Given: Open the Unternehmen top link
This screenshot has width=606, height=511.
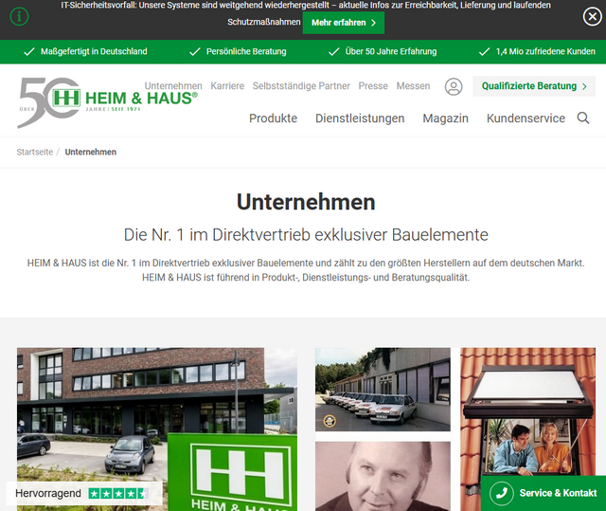Looking at the screenshot, I should pos(173,86).
